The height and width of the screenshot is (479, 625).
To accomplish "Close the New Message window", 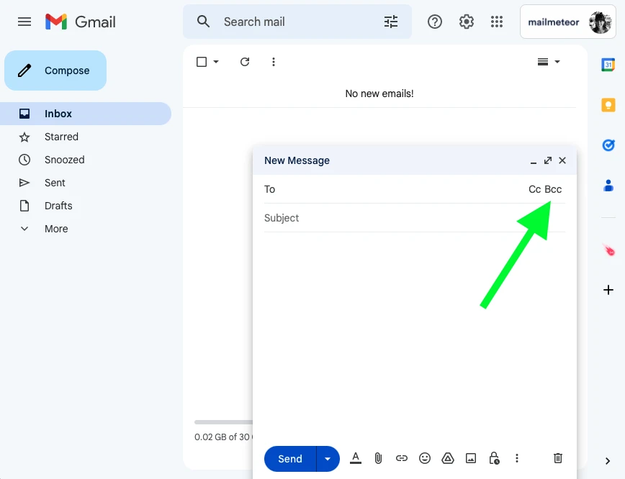I will coord(562,160).
